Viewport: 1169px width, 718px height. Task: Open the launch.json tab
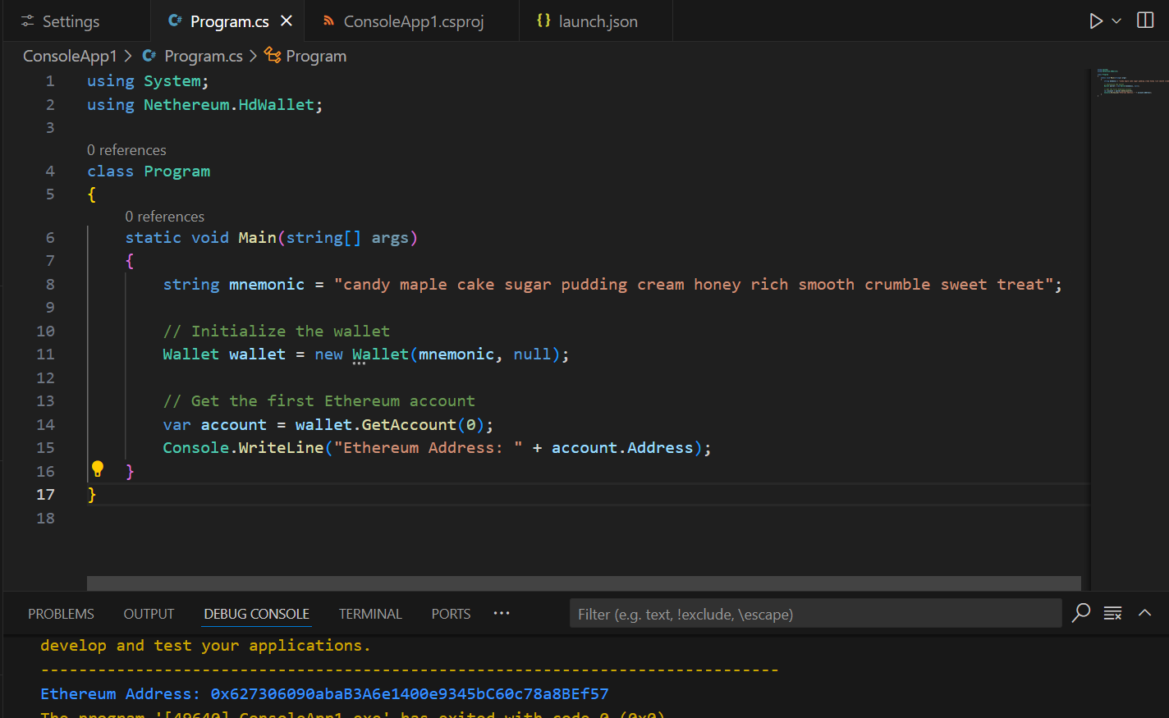point(587,21)
